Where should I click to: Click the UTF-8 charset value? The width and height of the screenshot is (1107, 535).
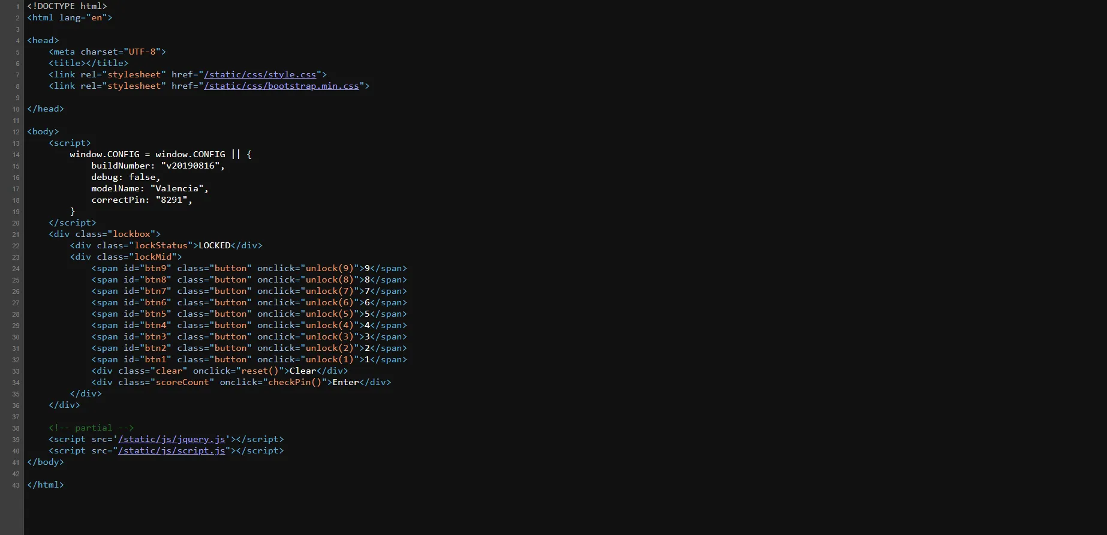(x=142, y=52)
